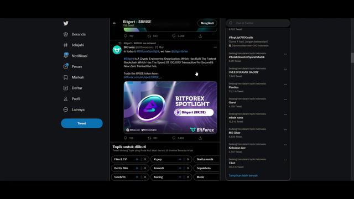More options for mbok nana trend
The height and width of the screenshot is (199, 354).
click(x=285, y=114)
